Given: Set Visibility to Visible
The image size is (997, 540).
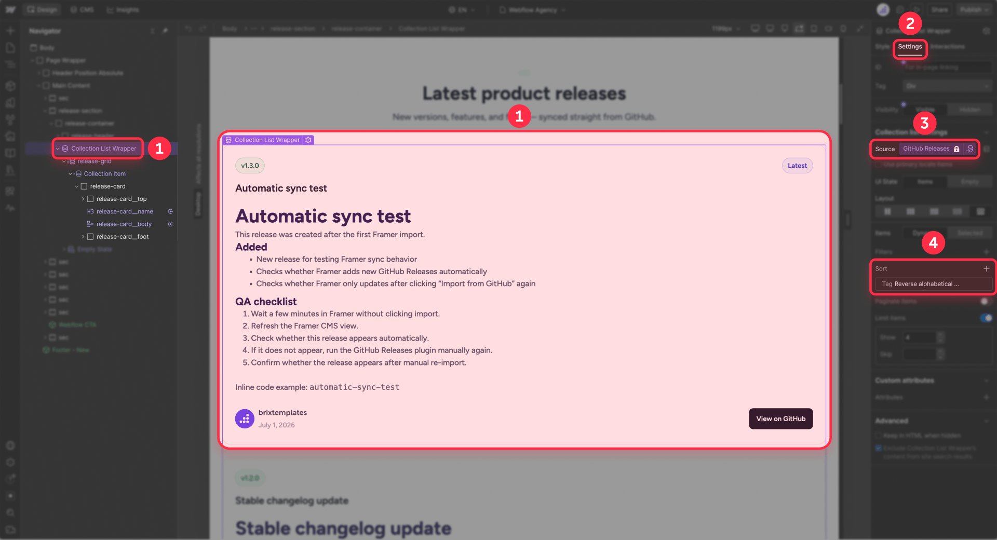Looking at the screenshot, I should pyautogui.click(x=925, y=110).
